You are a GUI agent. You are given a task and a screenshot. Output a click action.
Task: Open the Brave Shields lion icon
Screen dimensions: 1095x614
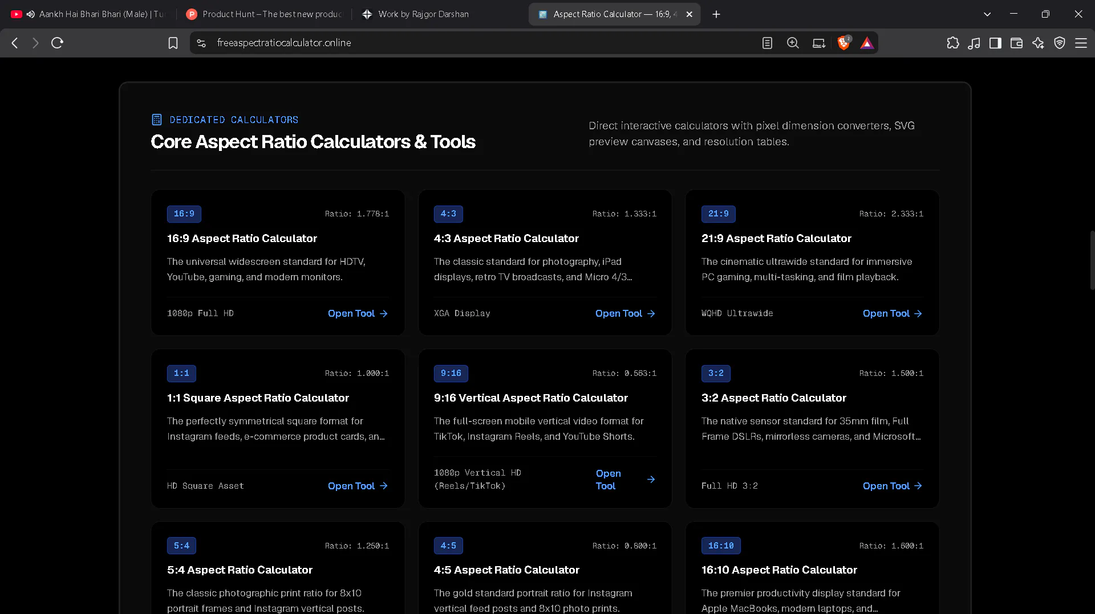pyautogui.click(x=844, y=43)
